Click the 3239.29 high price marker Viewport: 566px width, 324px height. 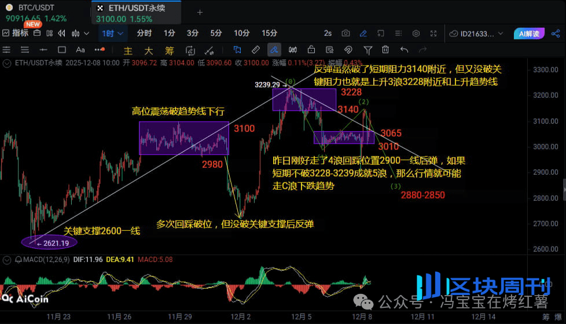coord(270,85)
